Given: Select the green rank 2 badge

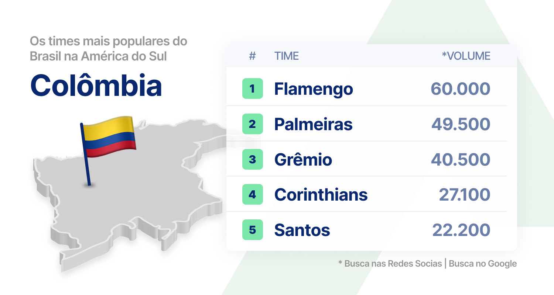Looking at the screenshot, I should tap(253, 124).
